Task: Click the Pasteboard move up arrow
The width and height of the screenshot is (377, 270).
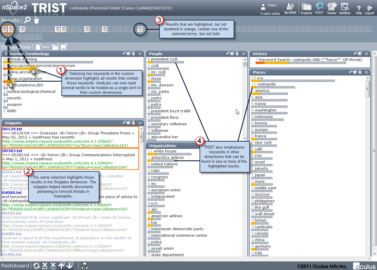Action: (x=61, y=266)
